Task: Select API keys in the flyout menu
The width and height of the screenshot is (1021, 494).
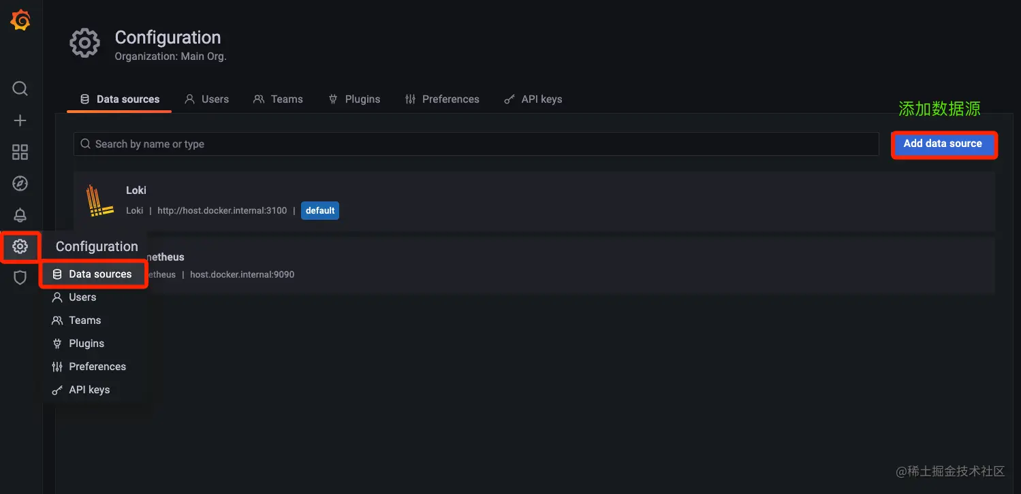Action: click(89, 390)
